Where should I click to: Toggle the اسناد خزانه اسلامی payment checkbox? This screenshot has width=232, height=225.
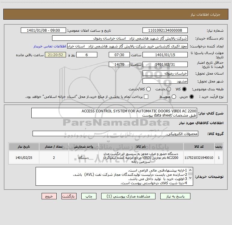point(146,97)
